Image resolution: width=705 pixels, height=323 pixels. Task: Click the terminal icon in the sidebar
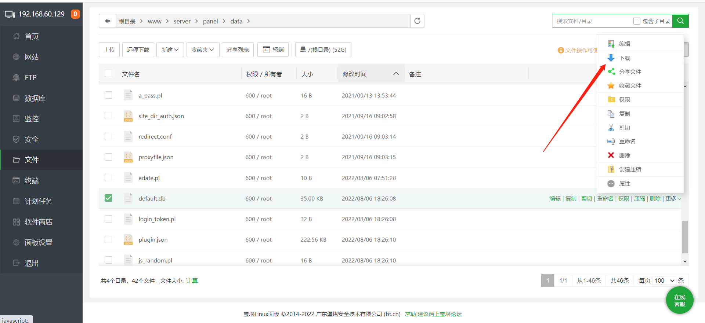pyautogui.click(x=16, y=180)
